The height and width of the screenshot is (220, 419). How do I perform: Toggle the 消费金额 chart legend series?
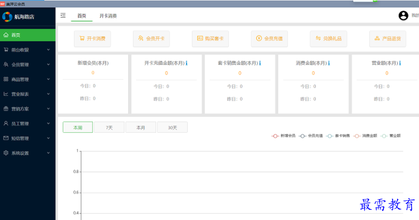pos(365,136)
